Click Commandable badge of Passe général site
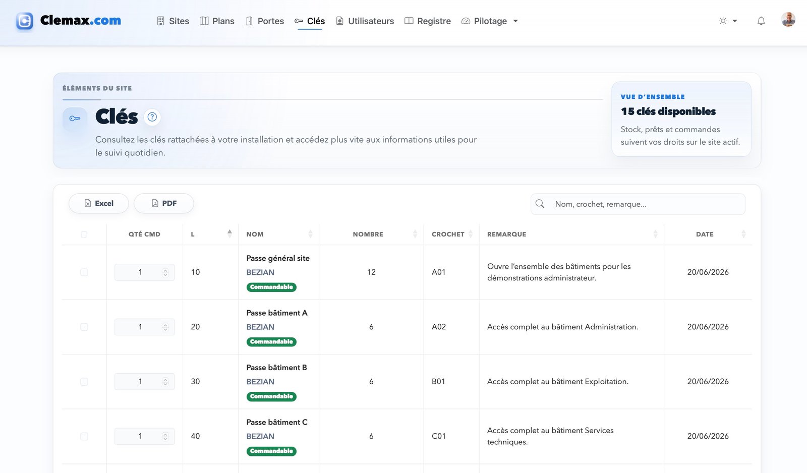The image size is (807, 473). click(x=271, y=287)
